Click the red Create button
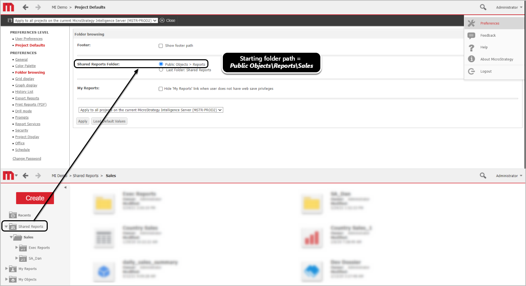This screenshot has height=286, width=526. coord(35,198)
